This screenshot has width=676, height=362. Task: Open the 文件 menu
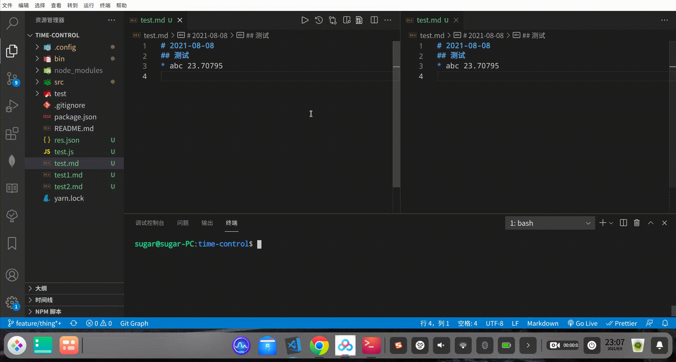coord(7,5)
